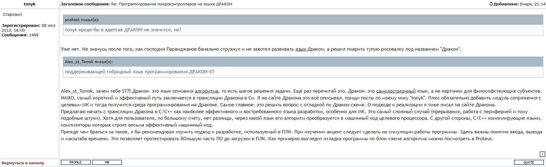The height and width of the screenshot is (167, 546).
Task: Click the quoted text about адептах ДРАКОН
Action: pyautogui.click(x=123, y=30)
